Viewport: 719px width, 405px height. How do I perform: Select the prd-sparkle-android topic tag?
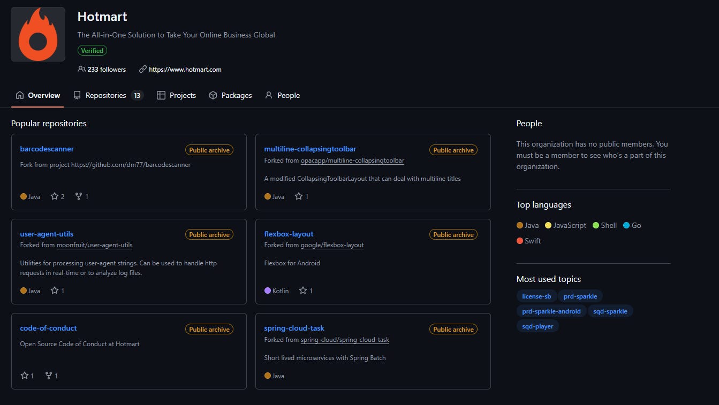[x=551, y=311]
